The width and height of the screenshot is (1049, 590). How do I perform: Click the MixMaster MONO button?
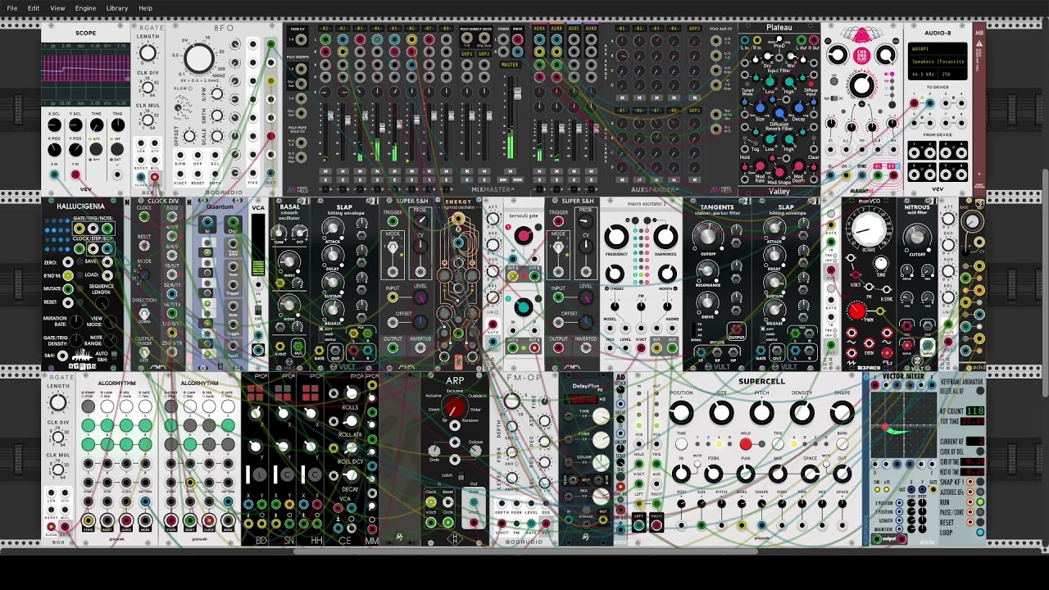[517, 179]
